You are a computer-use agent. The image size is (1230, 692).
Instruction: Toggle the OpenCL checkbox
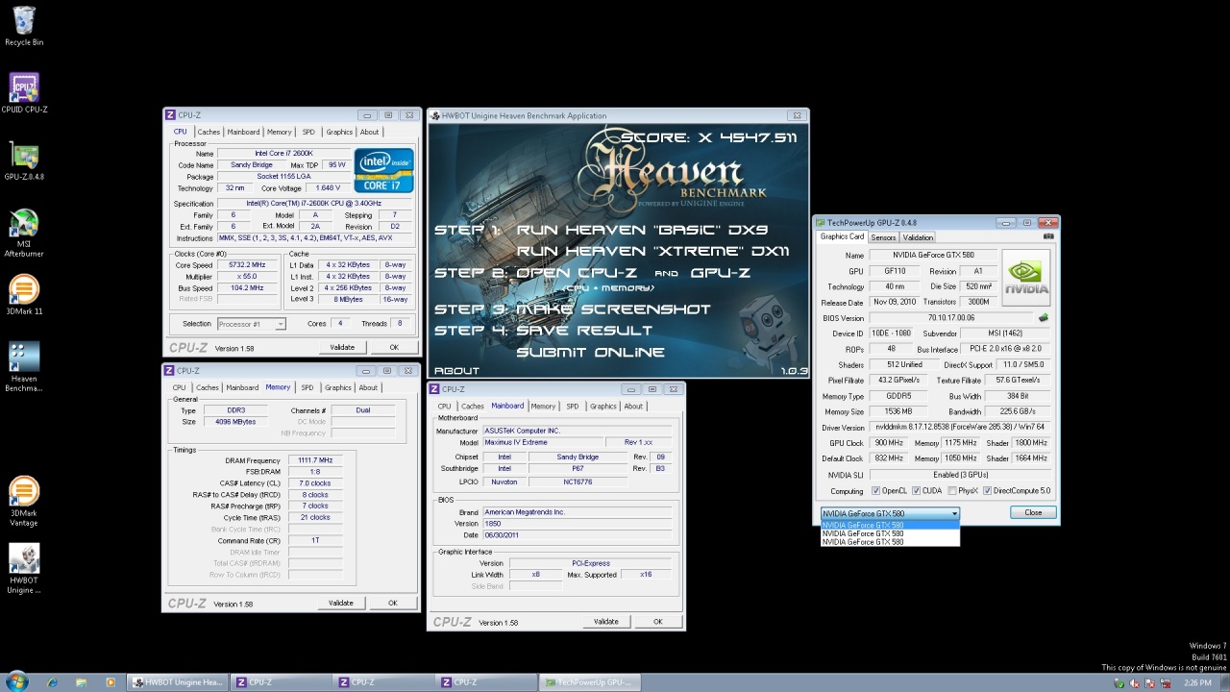[875, 491]
